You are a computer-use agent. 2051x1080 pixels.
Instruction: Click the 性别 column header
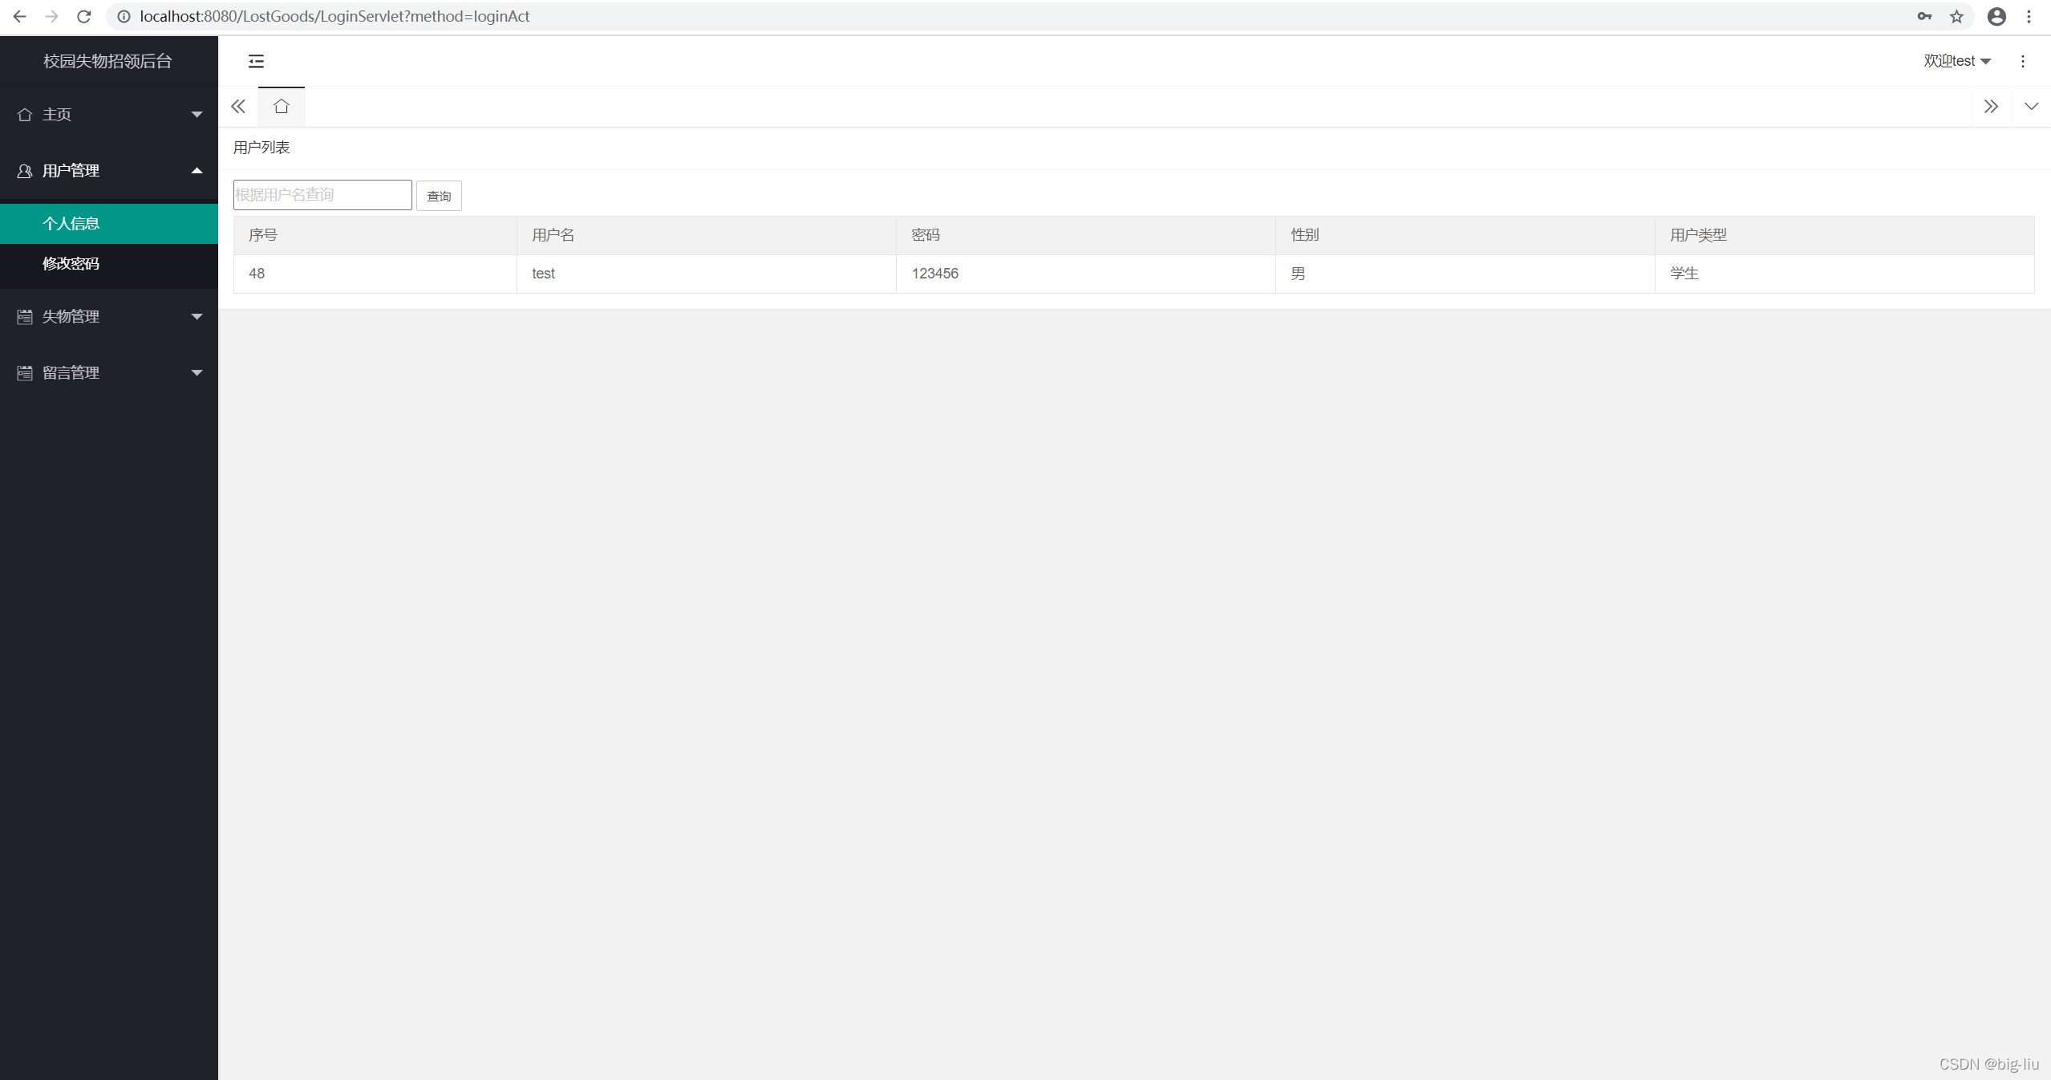1465,235
